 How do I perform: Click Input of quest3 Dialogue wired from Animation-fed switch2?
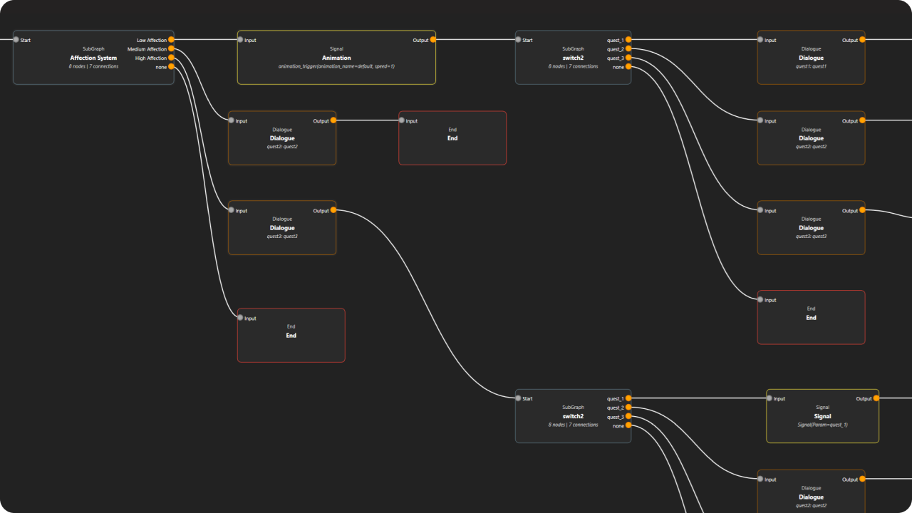(760, 210)
